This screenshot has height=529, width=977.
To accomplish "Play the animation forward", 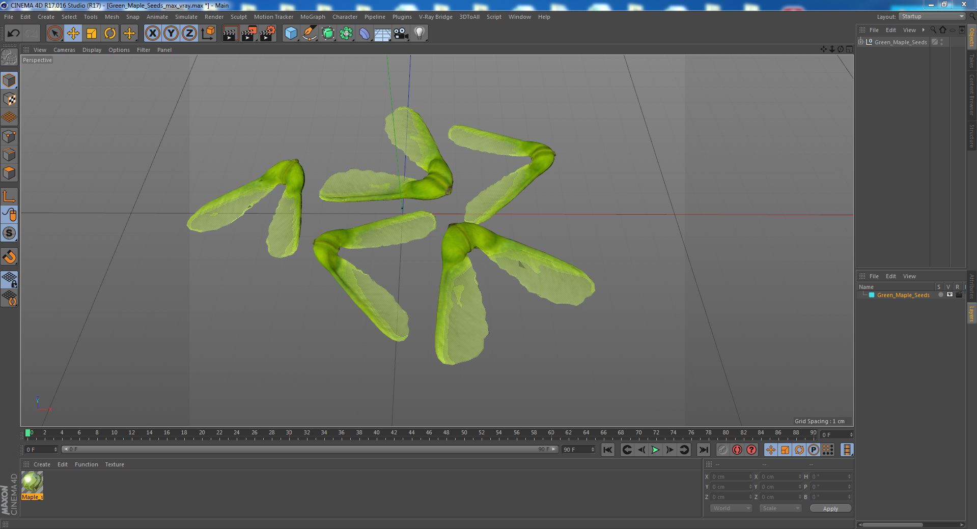I will click(655, 450).
